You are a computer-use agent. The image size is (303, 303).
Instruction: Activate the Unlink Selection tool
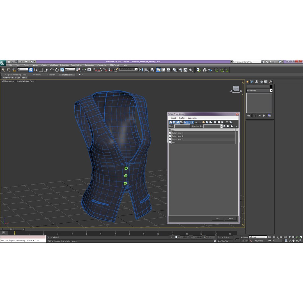pos(8,70)
